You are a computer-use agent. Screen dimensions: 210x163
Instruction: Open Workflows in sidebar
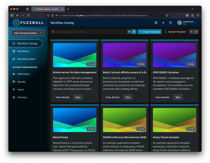point(23,51)
